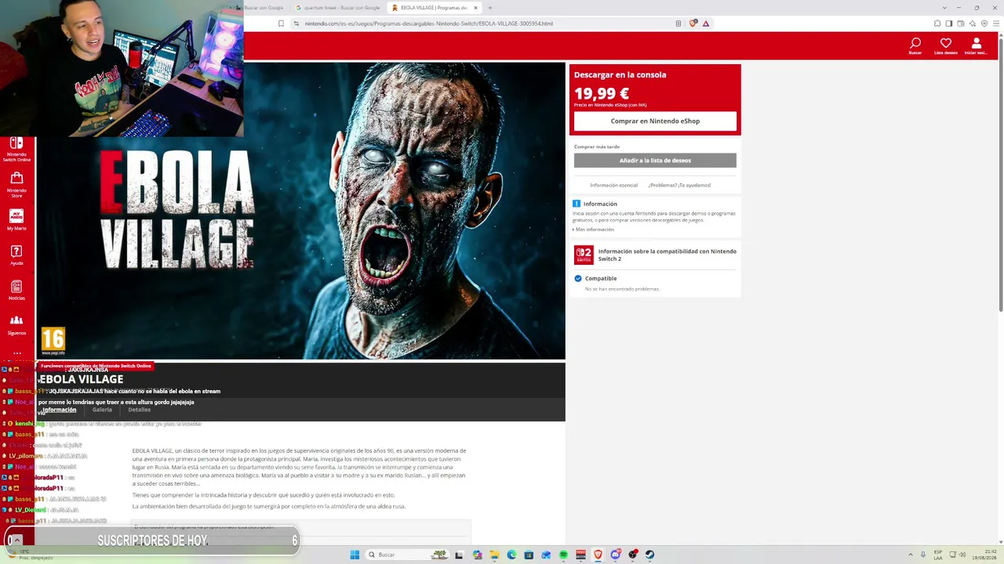The width and height of the screenshot is (1004, 564).
Task: Click the PEGI 16 age rating badge
Action: [x=53, y=341]
